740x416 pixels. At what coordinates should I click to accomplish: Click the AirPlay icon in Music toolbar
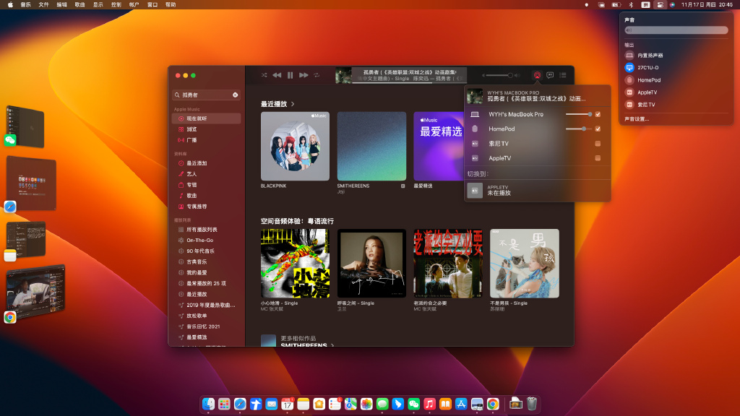click(x=537, y=75)
